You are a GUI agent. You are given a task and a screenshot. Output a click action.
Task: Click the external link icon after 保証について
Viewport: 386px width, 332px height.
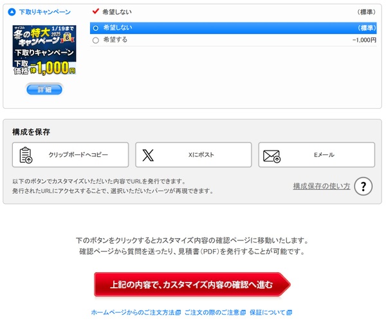pyautogui.click(x=289, y=313)
